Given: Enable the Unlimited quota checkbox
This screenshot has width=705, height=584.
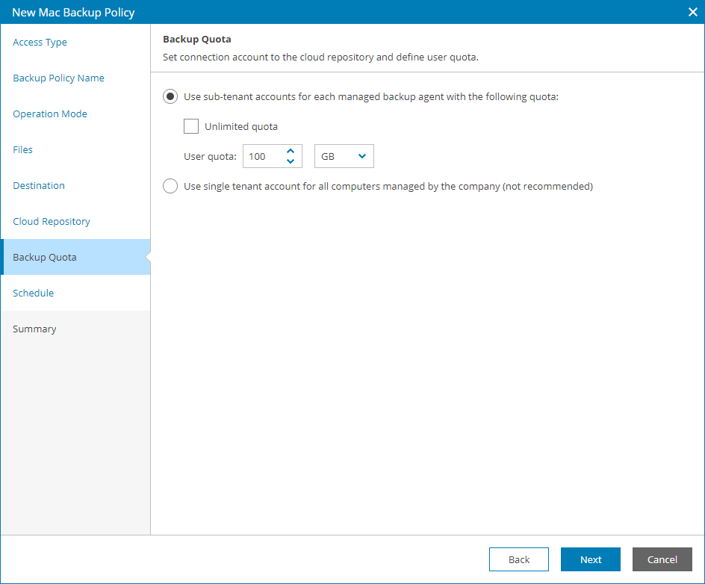Looking at the screenshot, I should (x=191, y=126).
